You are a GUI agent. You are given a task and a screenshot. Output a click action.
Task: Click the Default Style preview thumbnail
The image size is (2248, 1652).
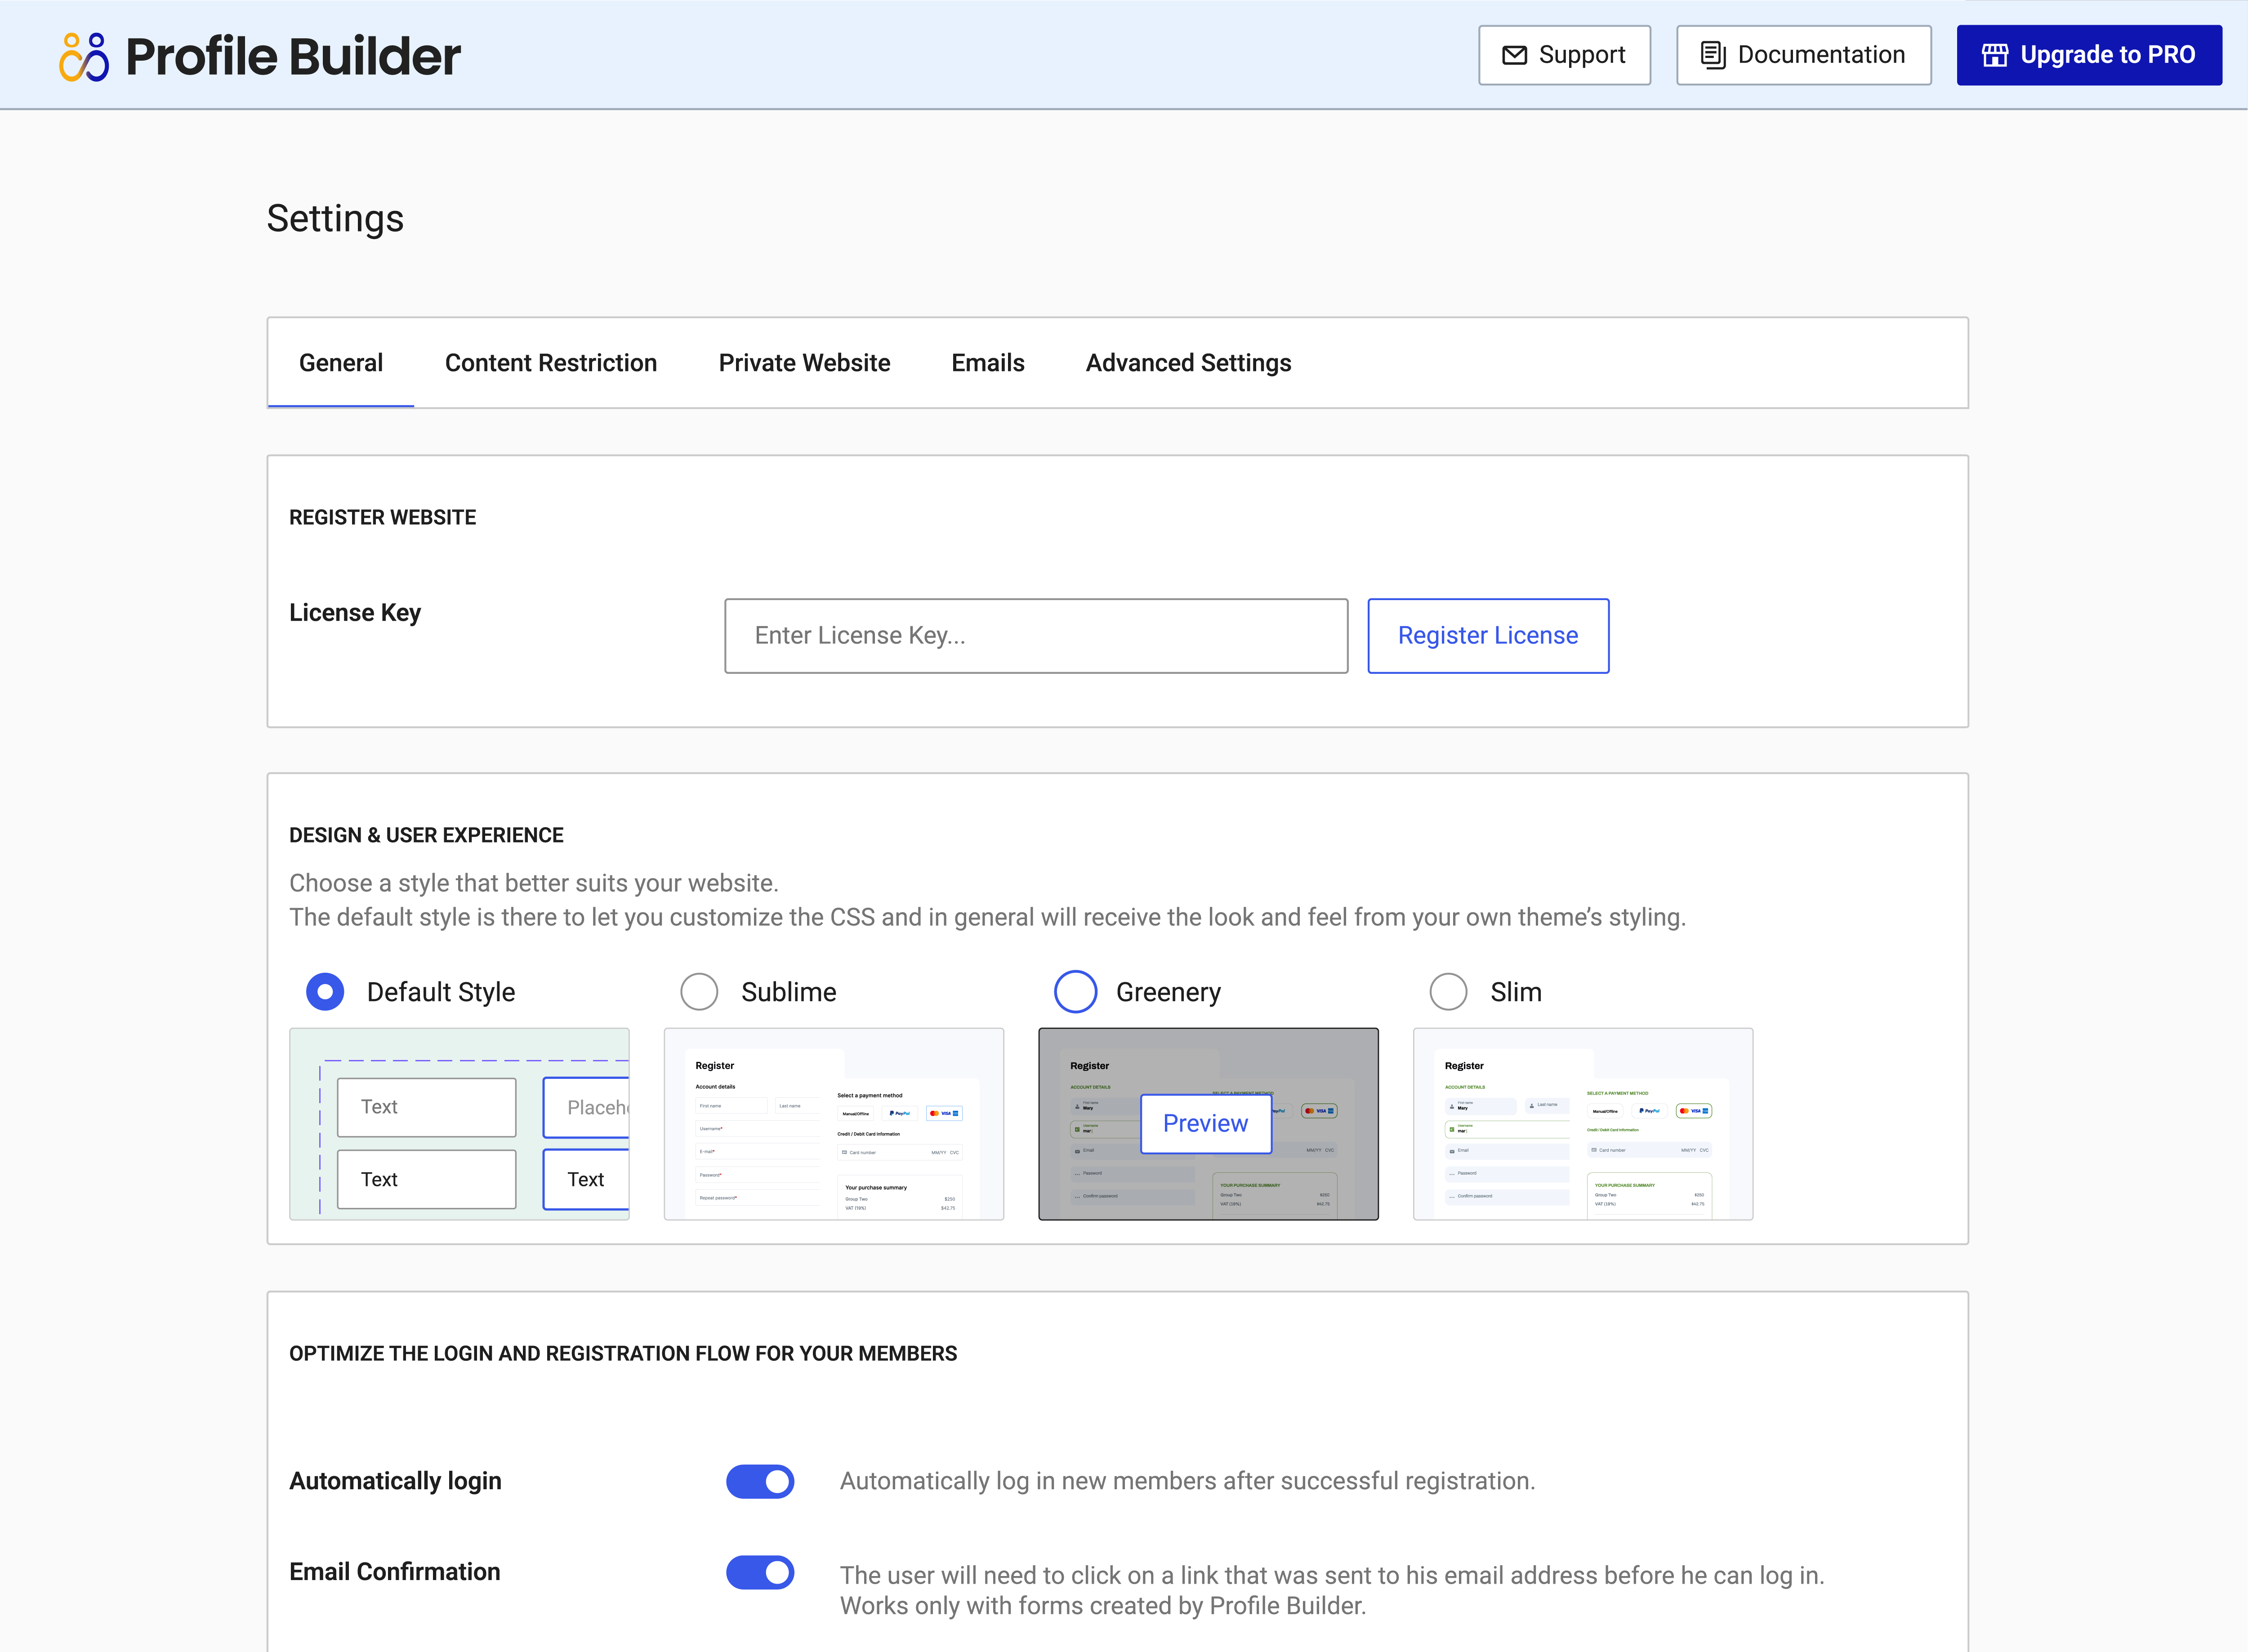(x=459, y=1124)
